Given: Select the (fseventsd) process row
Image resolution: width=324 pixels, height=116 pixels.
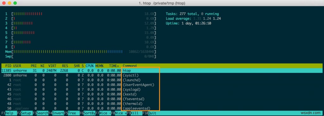Looking at the screenshot, I should (x=162, y=99).
